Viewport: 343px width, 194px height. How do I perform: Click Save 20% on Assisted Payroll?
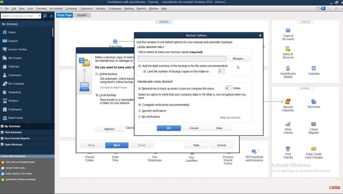pos(20,162)
